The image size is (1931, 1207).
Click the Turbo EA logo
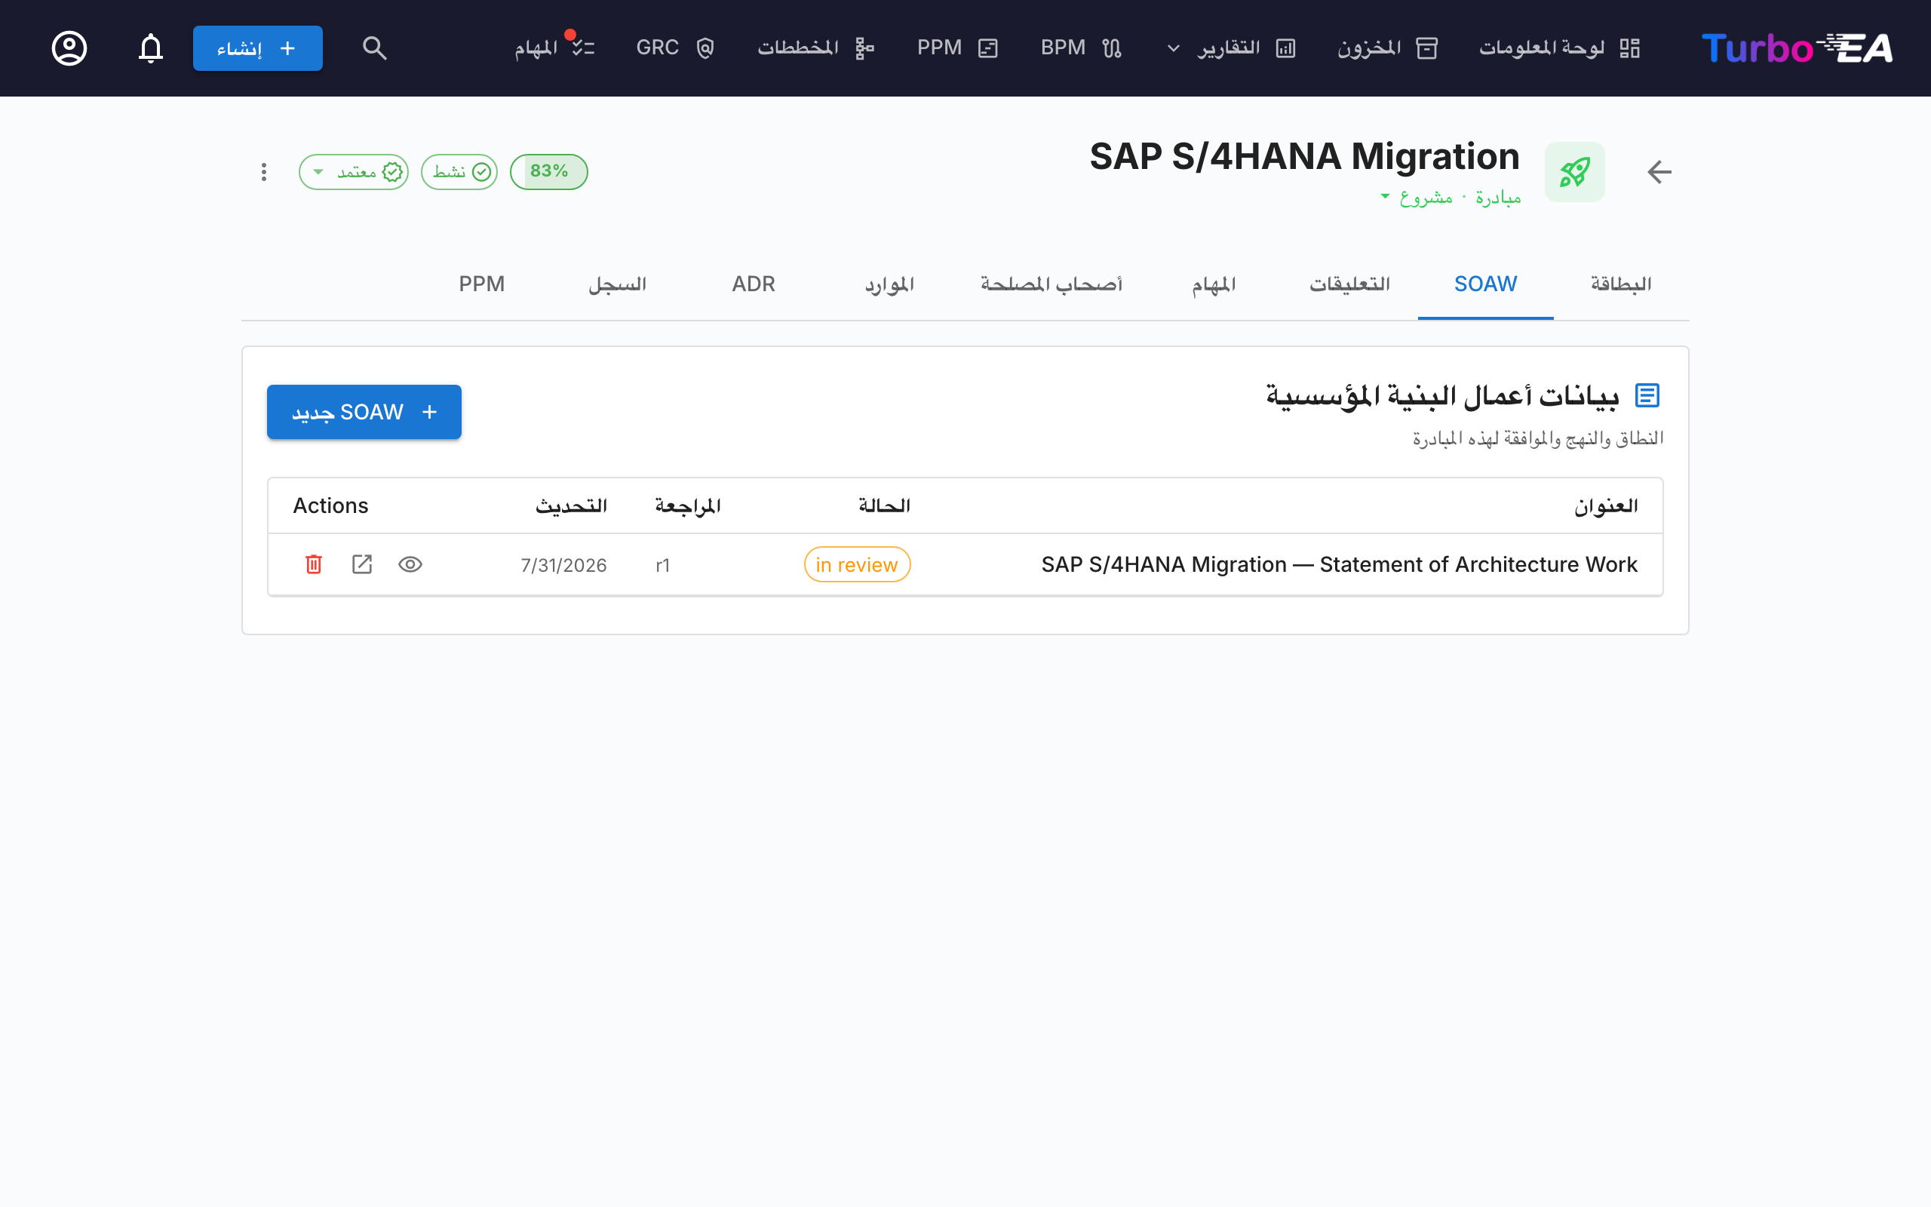tap(1796, 48)
